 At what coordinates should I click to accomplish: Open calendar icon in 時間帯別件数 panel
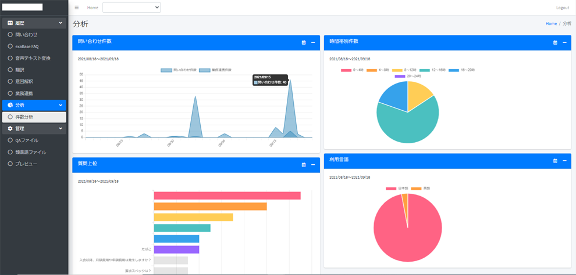(x=555, y=42)
